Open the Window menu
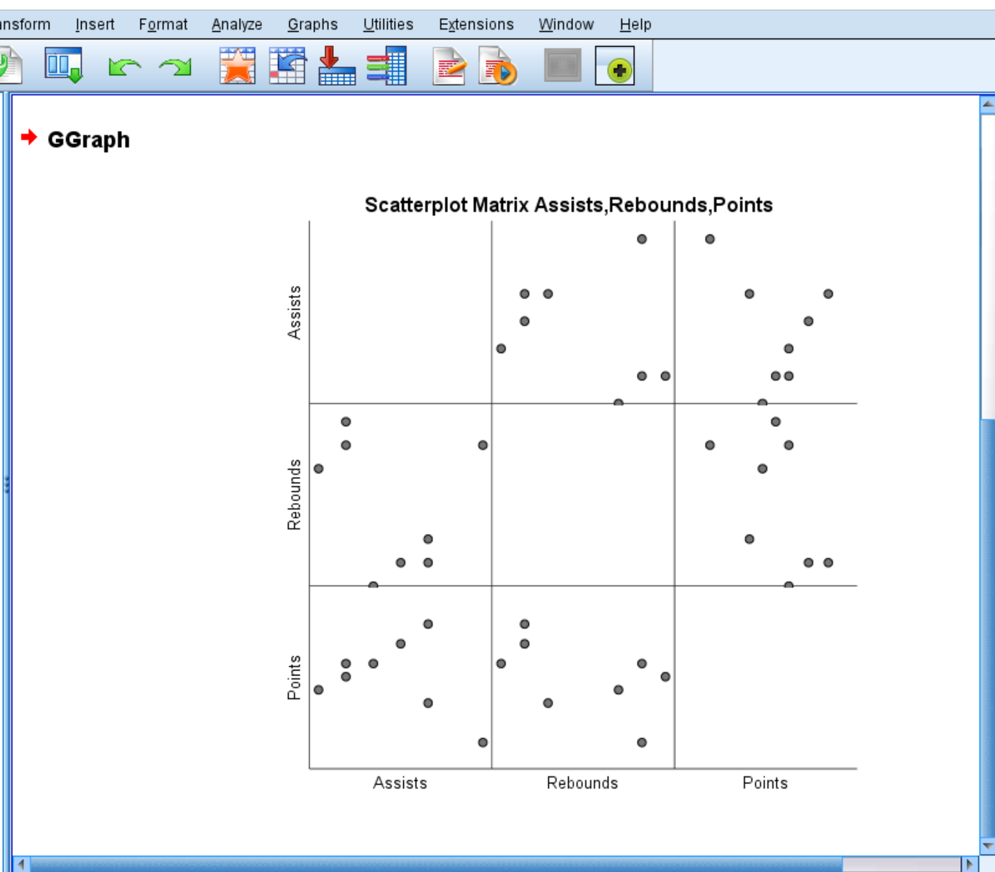 (x=566, y=24)
